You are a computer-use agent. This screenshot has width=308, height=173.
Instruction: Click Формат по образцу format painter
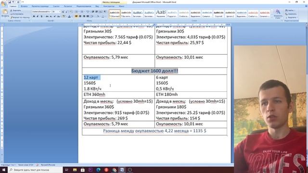pos(20,17)
